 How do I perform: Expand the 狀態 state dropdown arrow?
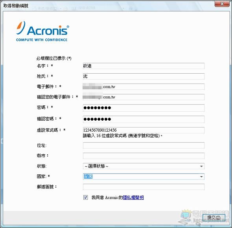click(x=201, y=166)
